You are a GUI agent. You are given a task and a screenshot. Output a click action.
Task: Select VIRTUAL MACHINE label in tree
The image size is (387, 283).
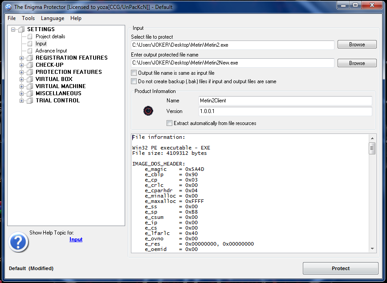tap(61, 86)
